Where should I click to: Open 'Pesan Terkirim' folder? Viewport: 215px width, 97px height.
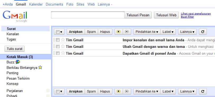tap(18, 79)
